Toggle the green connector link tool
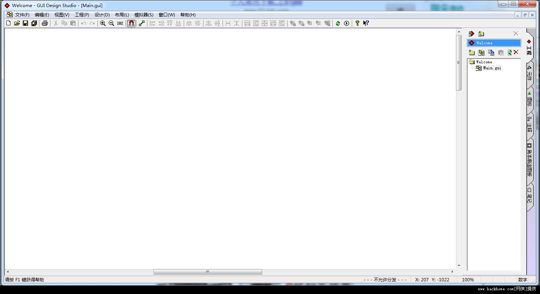The image size is (540, 294). [142, 23]
